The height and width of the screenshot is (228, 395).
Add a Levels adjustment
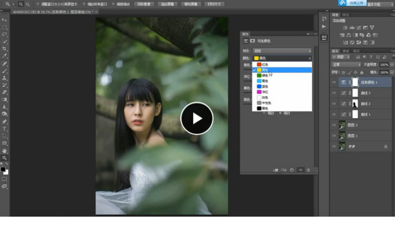(352, 28)
